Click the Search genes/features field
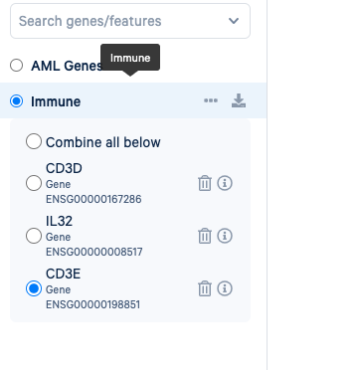360x370 pixels. pos(130,21)
